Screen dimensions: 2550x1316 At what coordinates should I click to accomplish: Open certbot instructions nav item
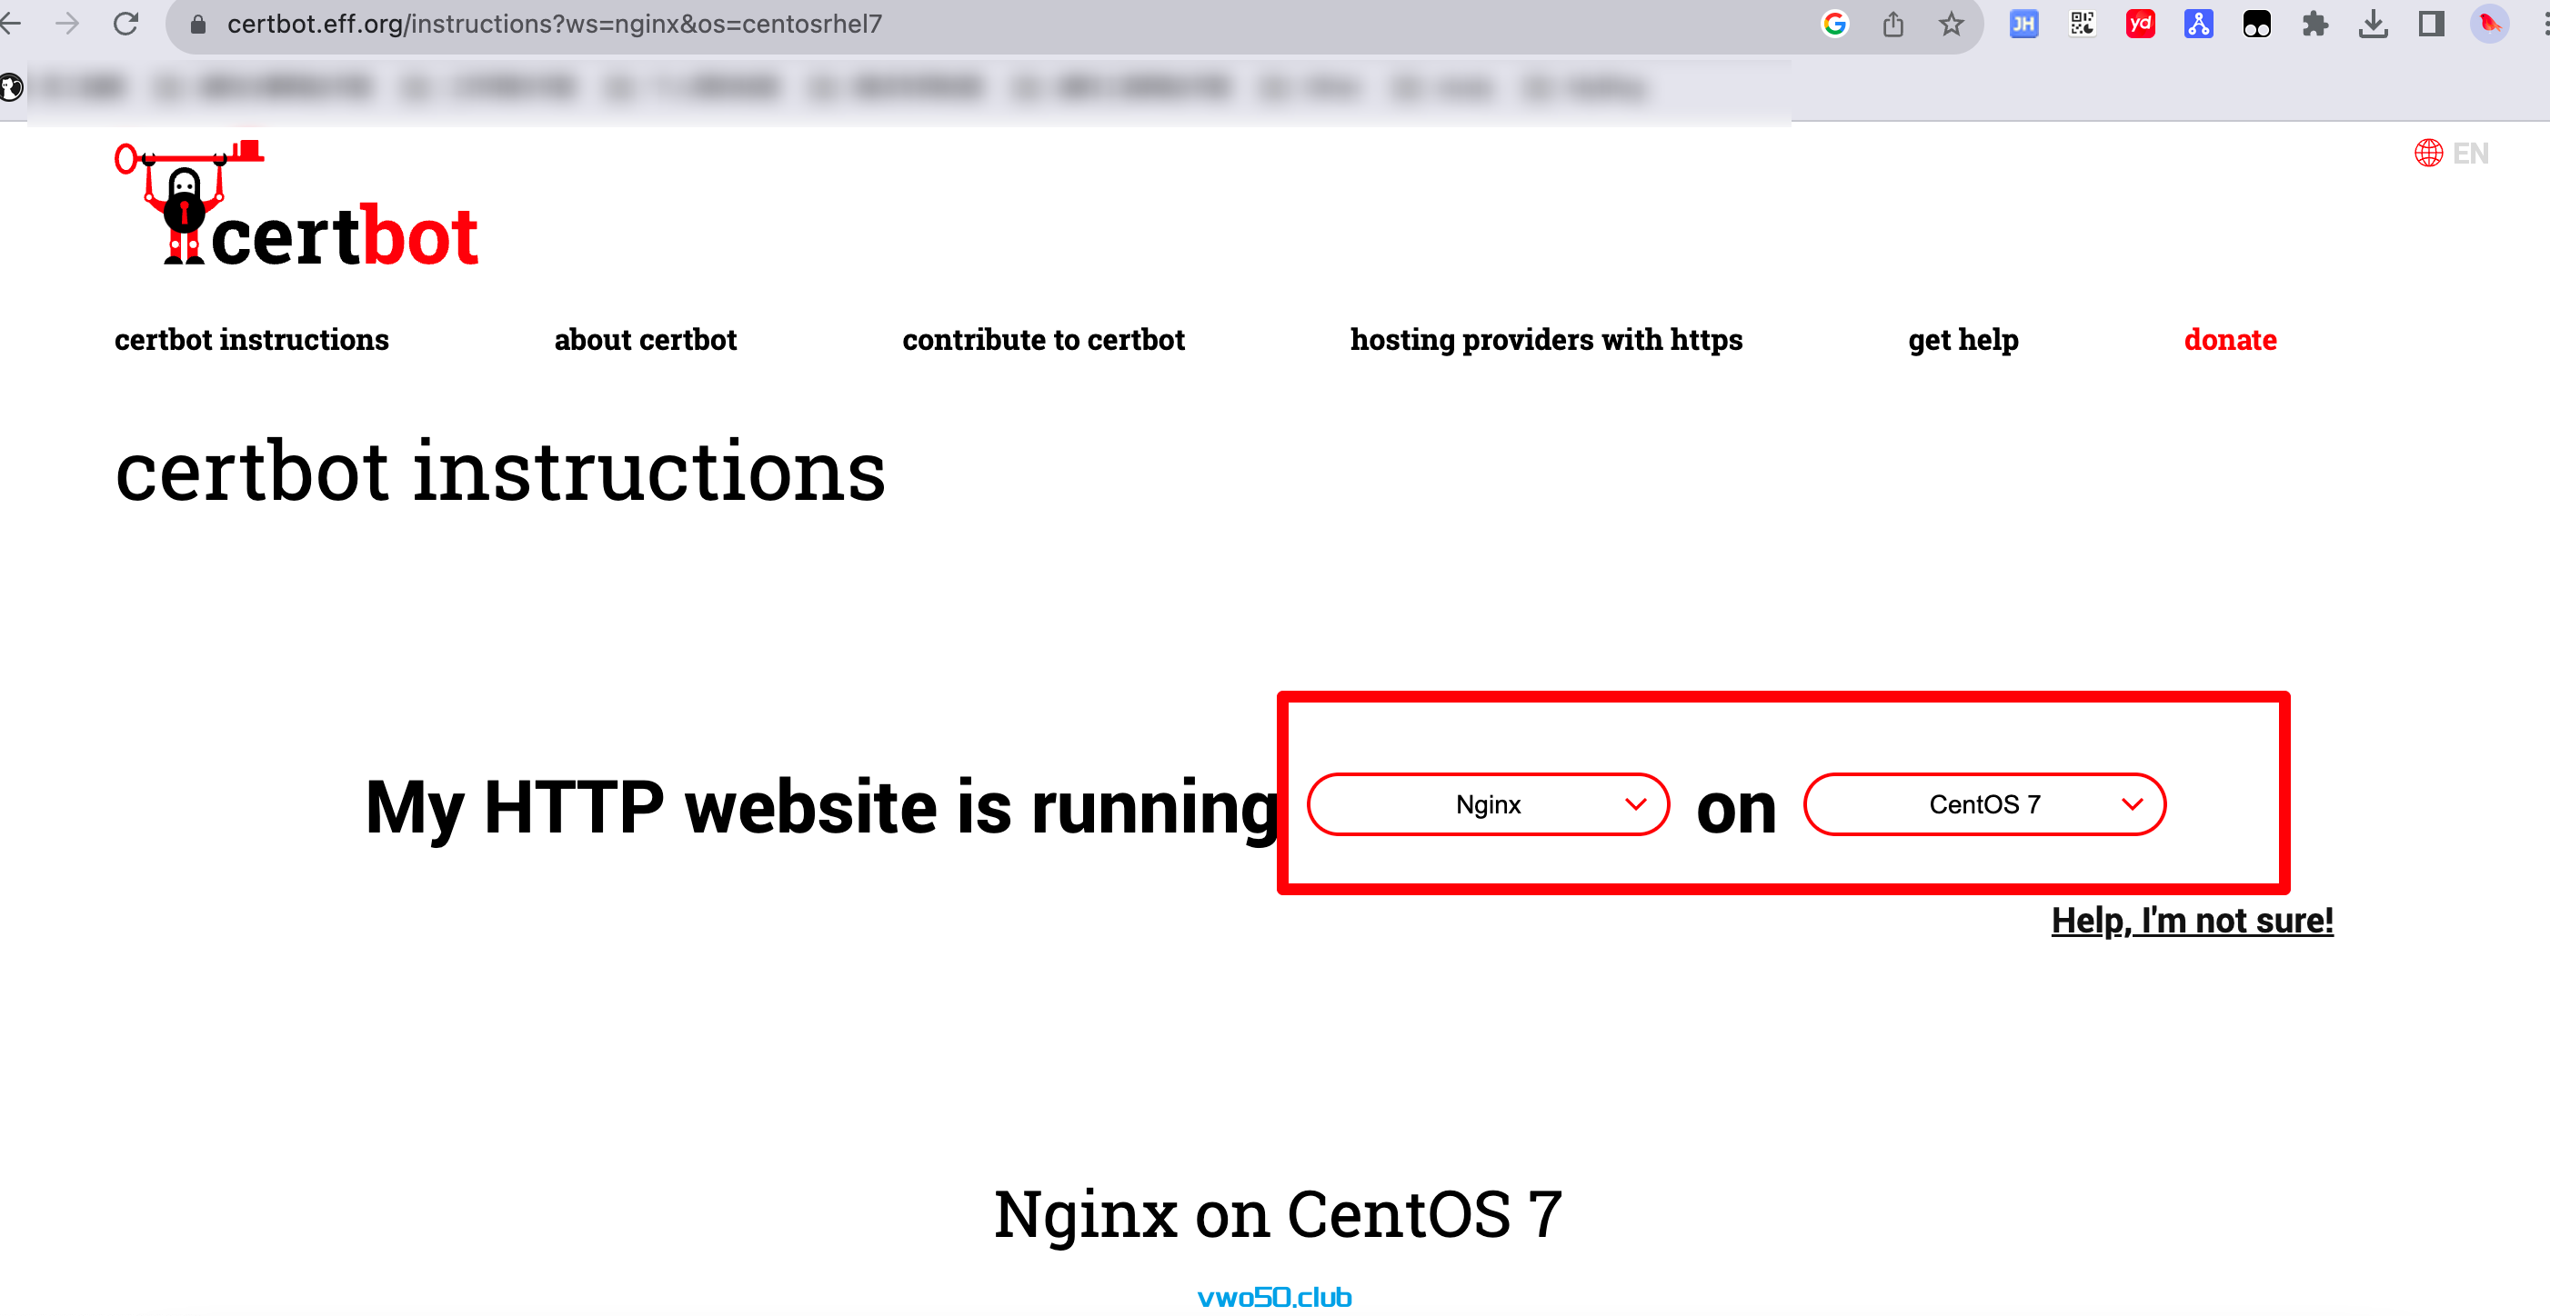click(251, 339)
